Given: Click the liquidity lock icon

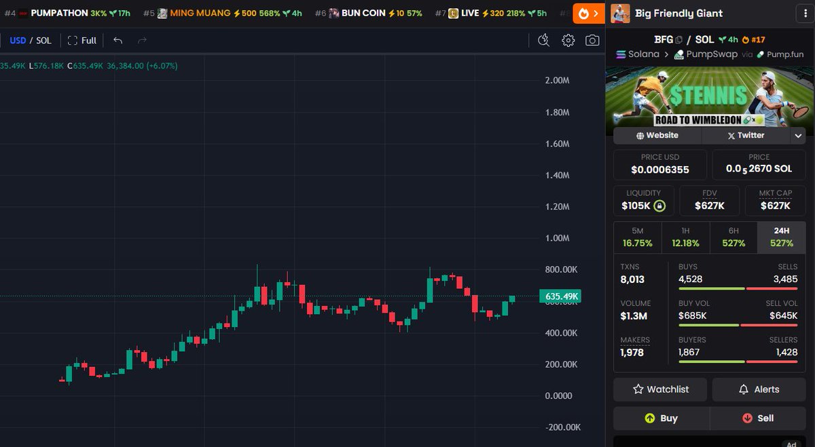Looking at the screenshot, I should [x=659, y=206].
